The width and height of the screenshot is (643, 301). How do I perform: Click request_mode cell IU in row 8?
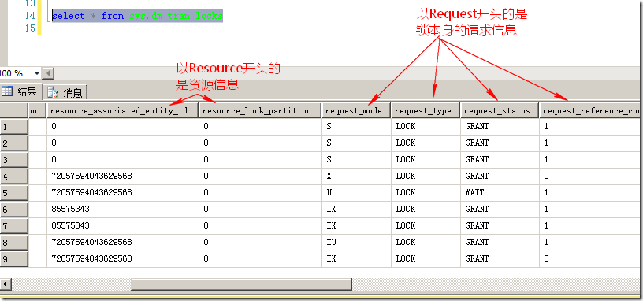click(x=356, y=243)
